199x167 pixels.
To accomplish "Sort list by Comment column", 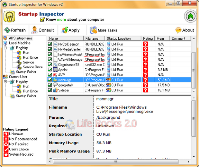I will pyautogui.click(x=180, y=38).
